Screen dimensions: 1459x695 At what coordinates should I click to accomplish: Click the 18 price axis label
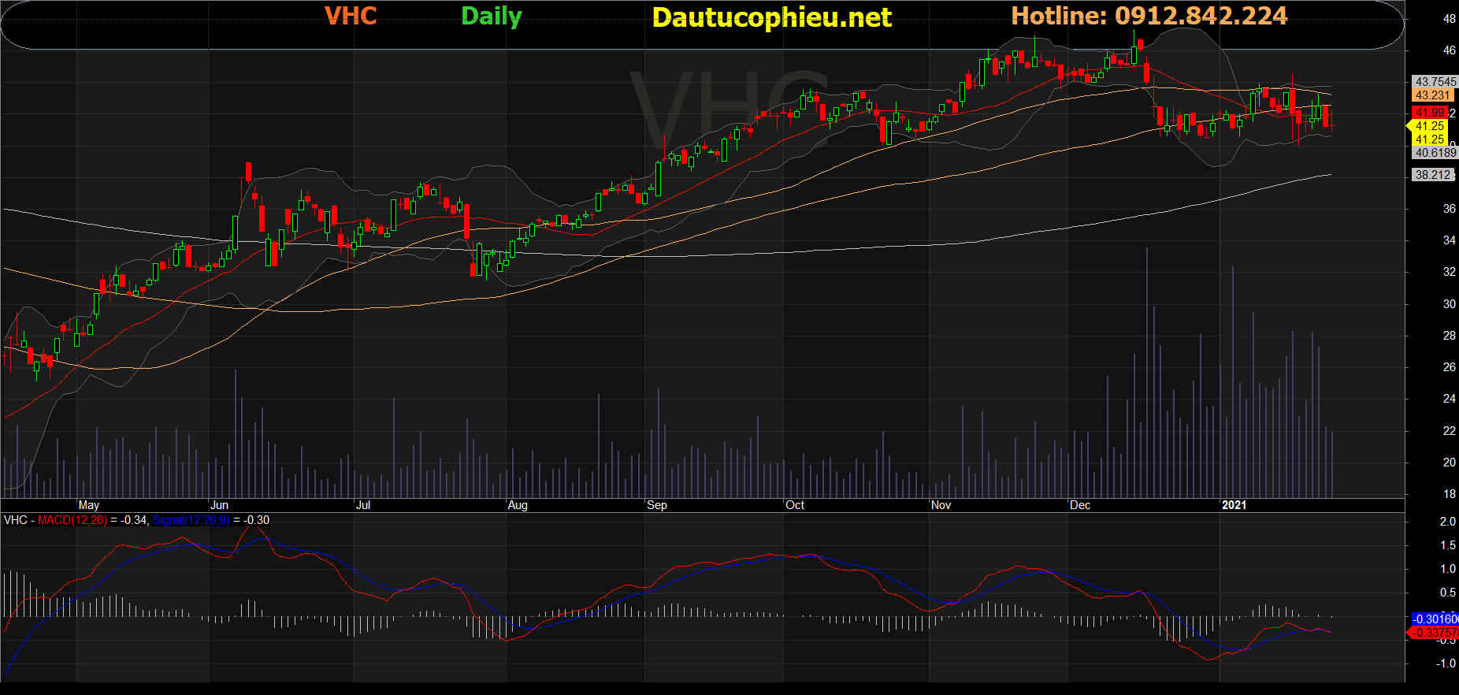coord(1449,494)
